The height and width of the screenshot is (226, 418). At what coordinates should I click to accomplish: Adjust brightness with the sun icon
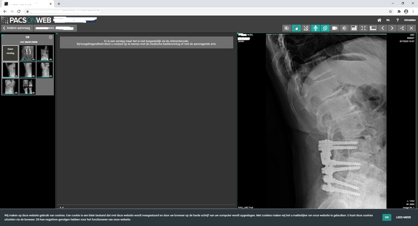(x=344, y=28)
